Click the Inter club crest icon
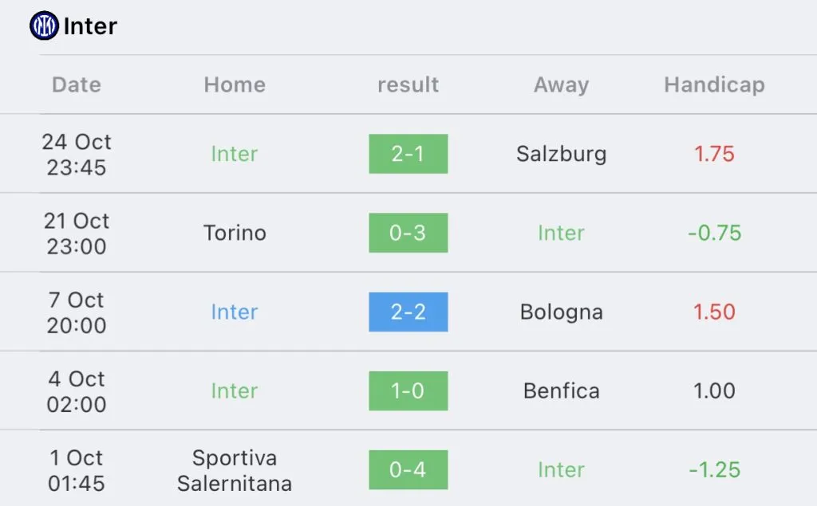The width and height of the screenshot is (817, 506). pyautogui.click(x=44, y=25)
